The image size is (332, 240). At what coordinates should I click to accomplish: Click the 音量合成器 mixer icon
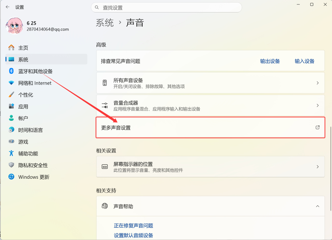[105, 105]
